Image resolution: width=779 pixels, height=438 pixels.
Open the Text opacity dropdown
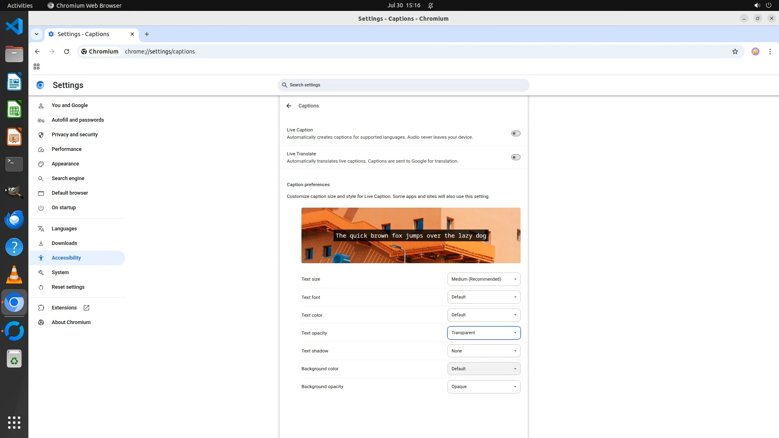(x=484, y=333)
